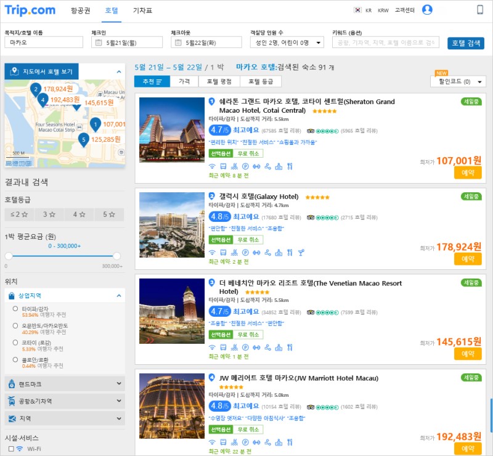Screen dimensions: 493x456
Task: Click the Sheraton Grand TripAdvisor owl icon
Action: [x=311, y=131]
